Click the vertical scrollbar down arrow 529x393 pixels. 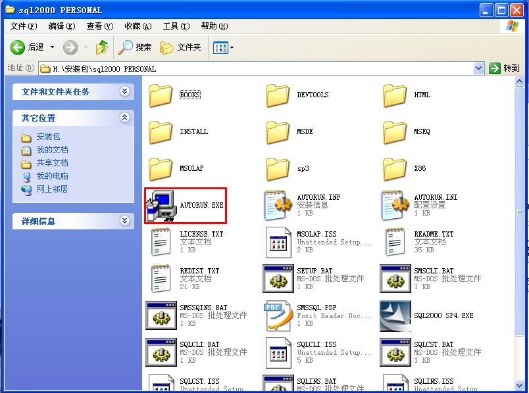tap(520, 384)
